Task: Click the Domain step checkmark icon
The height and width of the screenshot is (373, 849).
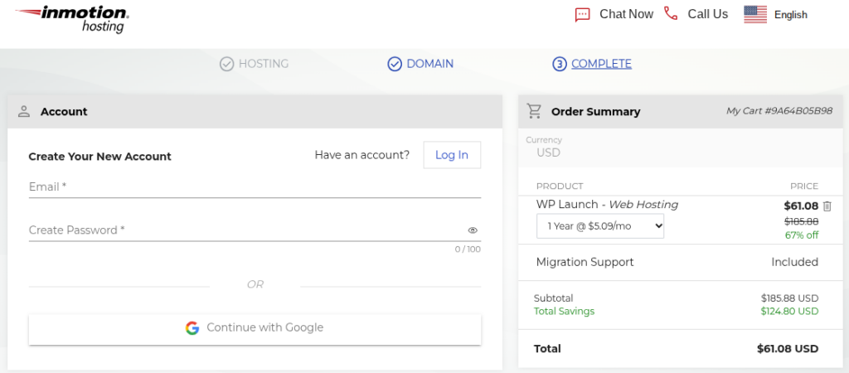Action: pyautogui.click(x=395, y=64)
